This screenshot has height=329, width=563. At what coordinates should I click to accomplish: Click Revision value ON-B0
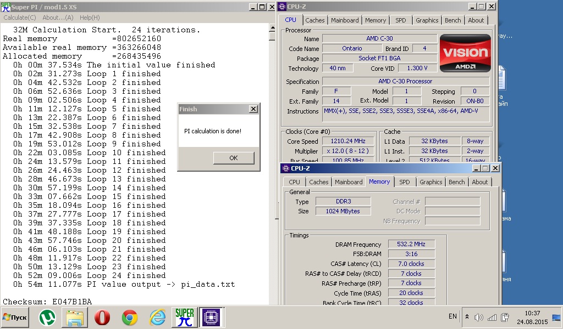click(x=474, y=101)
